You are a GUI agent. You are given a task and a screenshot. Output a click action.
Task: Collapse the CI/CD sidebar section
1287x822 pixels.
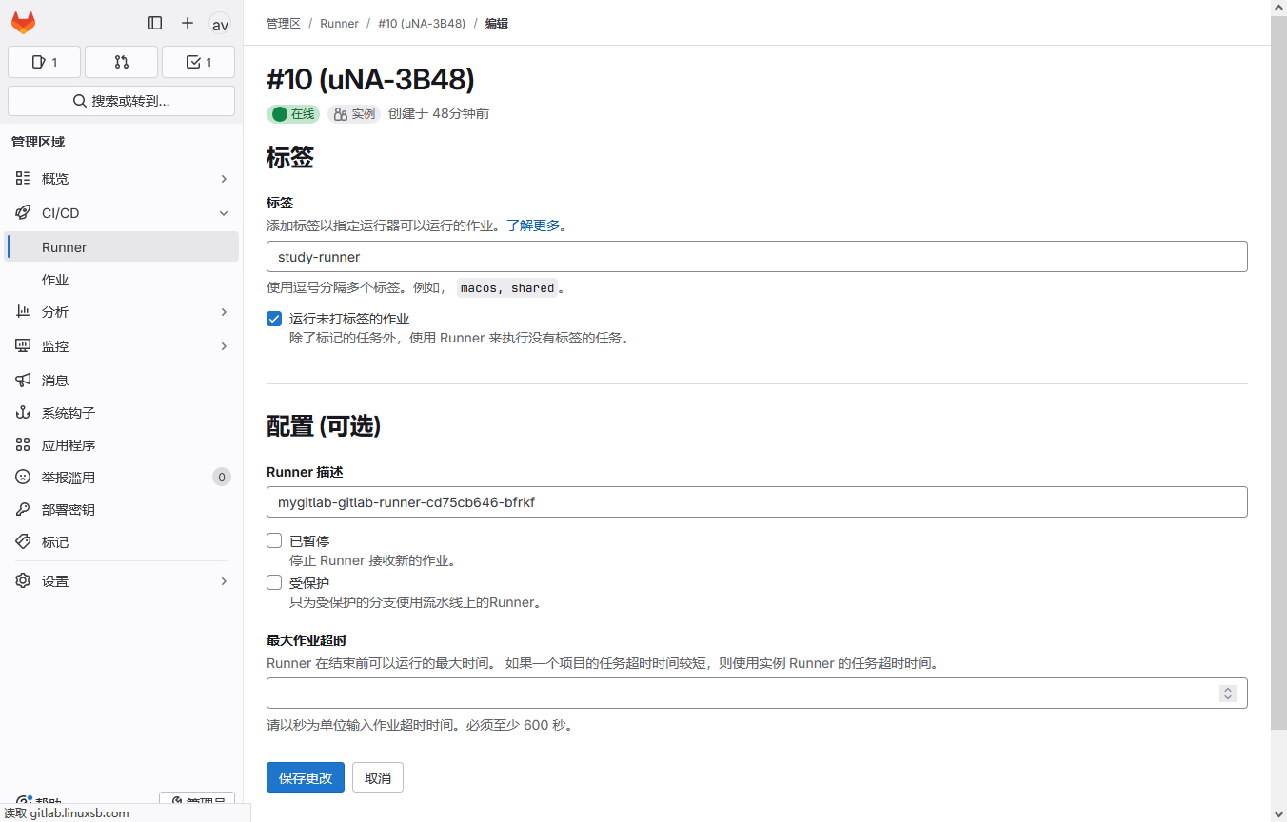(x=224, y=213)
